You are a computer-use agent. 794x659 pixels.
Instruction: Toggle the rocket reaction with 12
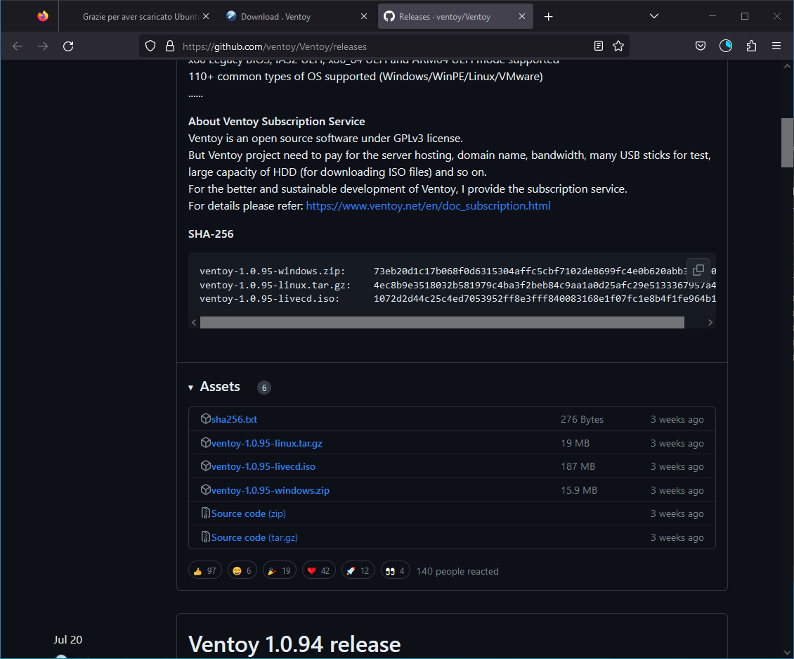point(358,571)
